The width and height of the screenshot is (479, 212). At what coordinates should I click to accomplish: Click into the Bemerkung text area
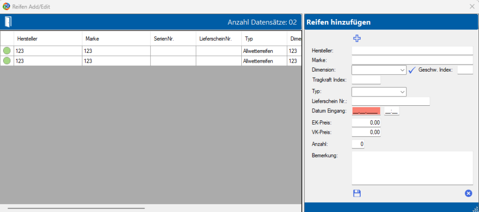(x=412, y=168)
